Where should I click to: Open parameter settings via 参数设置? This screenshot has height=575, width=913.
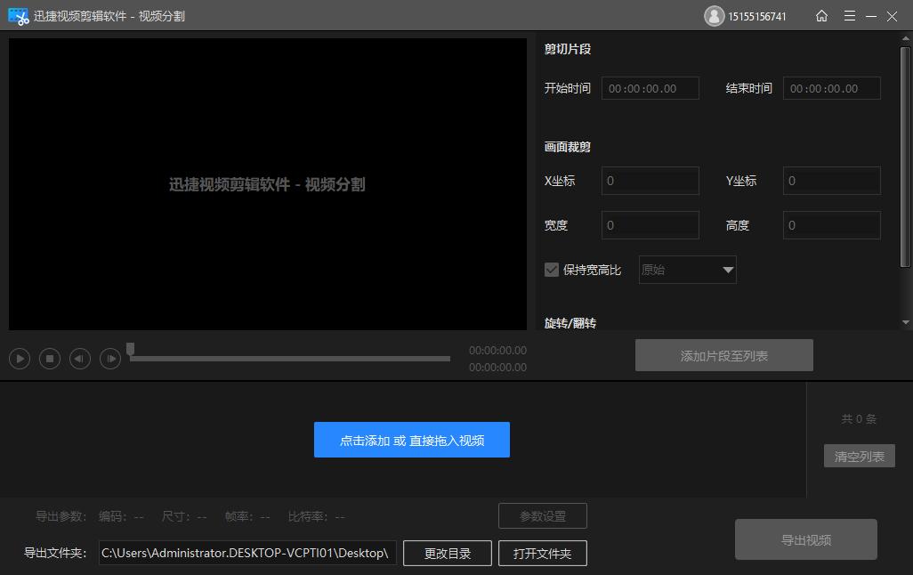542,515
